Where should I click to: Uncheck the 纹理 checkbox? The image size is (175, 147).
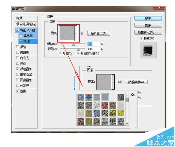pyautogui.click(x=21, y=41)
